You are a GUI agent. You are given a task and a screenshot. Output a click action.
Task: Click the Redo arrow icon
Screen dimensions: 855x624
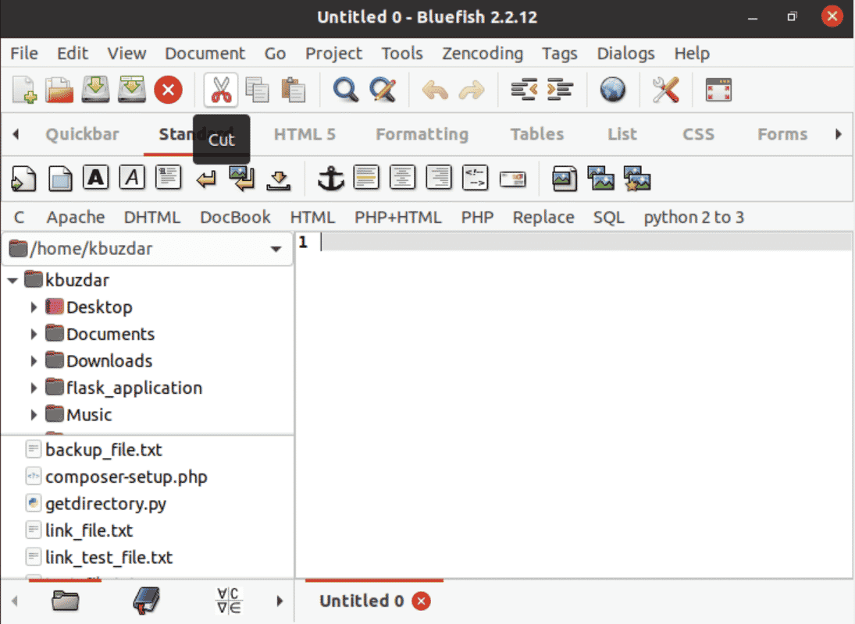[x=471, y=90]
